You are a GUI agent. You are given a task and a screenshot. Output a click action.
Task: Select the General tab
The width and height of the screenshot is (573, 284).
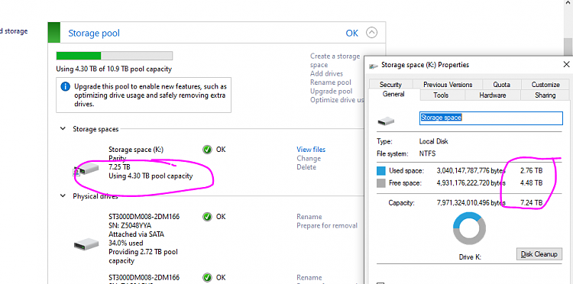[x=393, y=94]
